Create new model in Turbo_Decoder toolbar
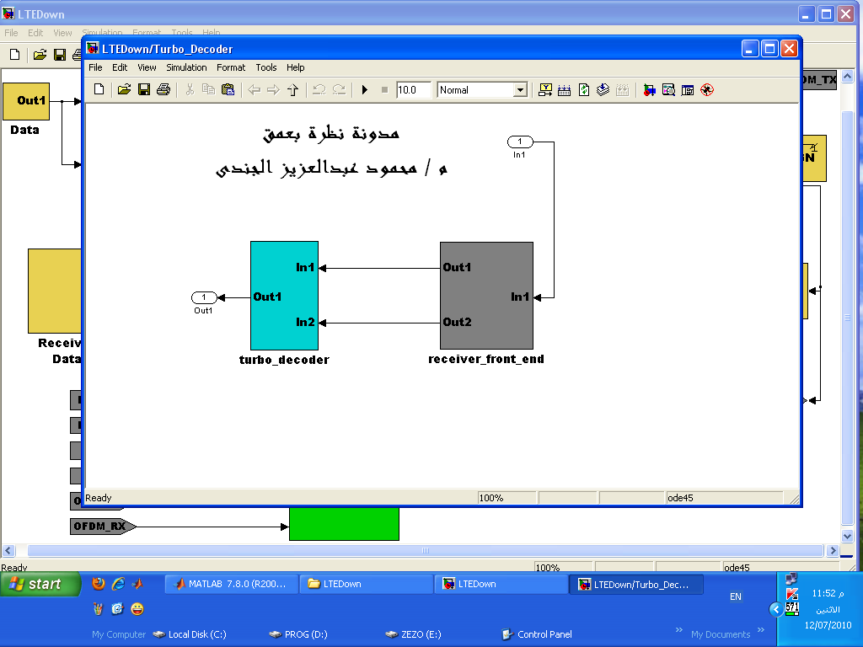 [x=99, y=89]
